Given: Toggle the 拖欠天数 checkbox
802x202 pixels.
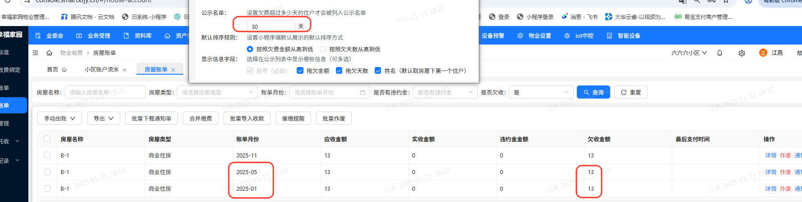Looking at the screenshot, I should [339, 71].
